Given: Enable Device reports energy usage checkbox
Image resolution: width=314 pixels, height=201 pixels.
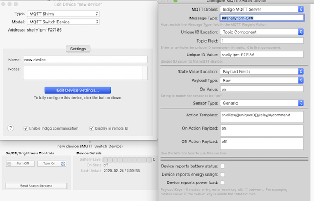Looking at the screenshot, I should [223, 174].
